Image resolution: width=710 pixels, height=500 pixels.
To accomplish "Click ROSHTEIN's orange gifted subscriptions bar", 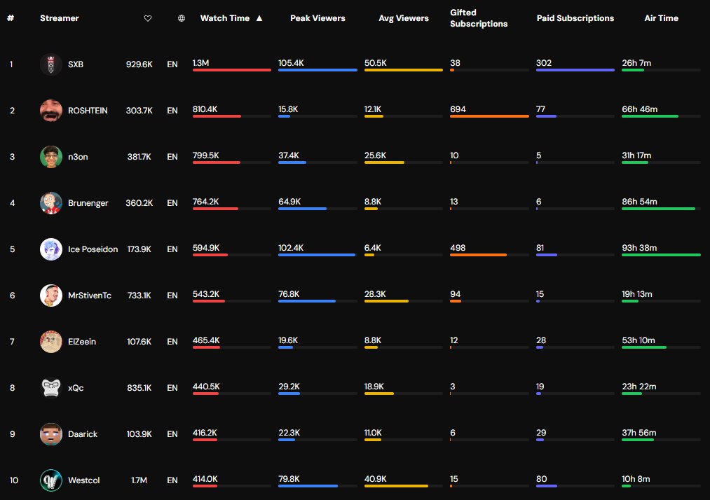I will [x=489, y=116].
